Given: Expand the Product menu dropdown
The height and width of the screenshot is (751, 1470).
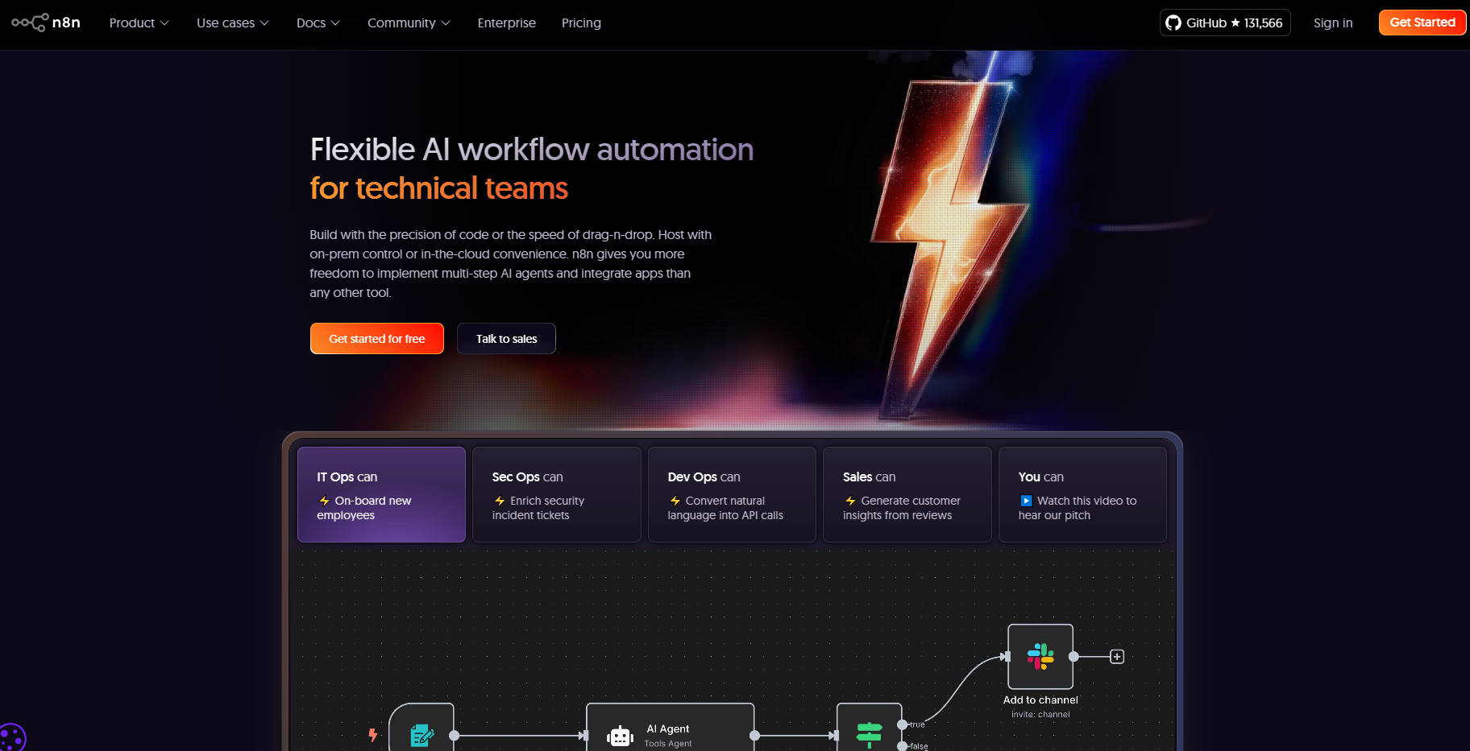Looking at the screenshot, I should click(x=139, y=23).
